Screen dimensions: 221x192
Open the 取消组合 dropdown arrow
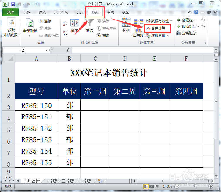coord(198,26)
